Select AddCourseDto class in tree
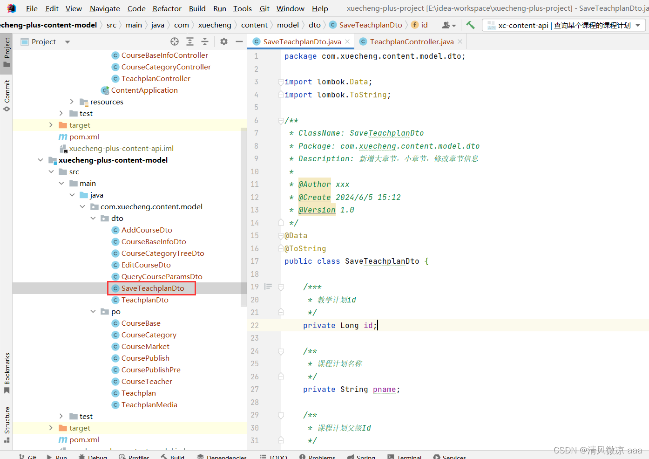Screen dimensions: 649x459 point(147,230)
